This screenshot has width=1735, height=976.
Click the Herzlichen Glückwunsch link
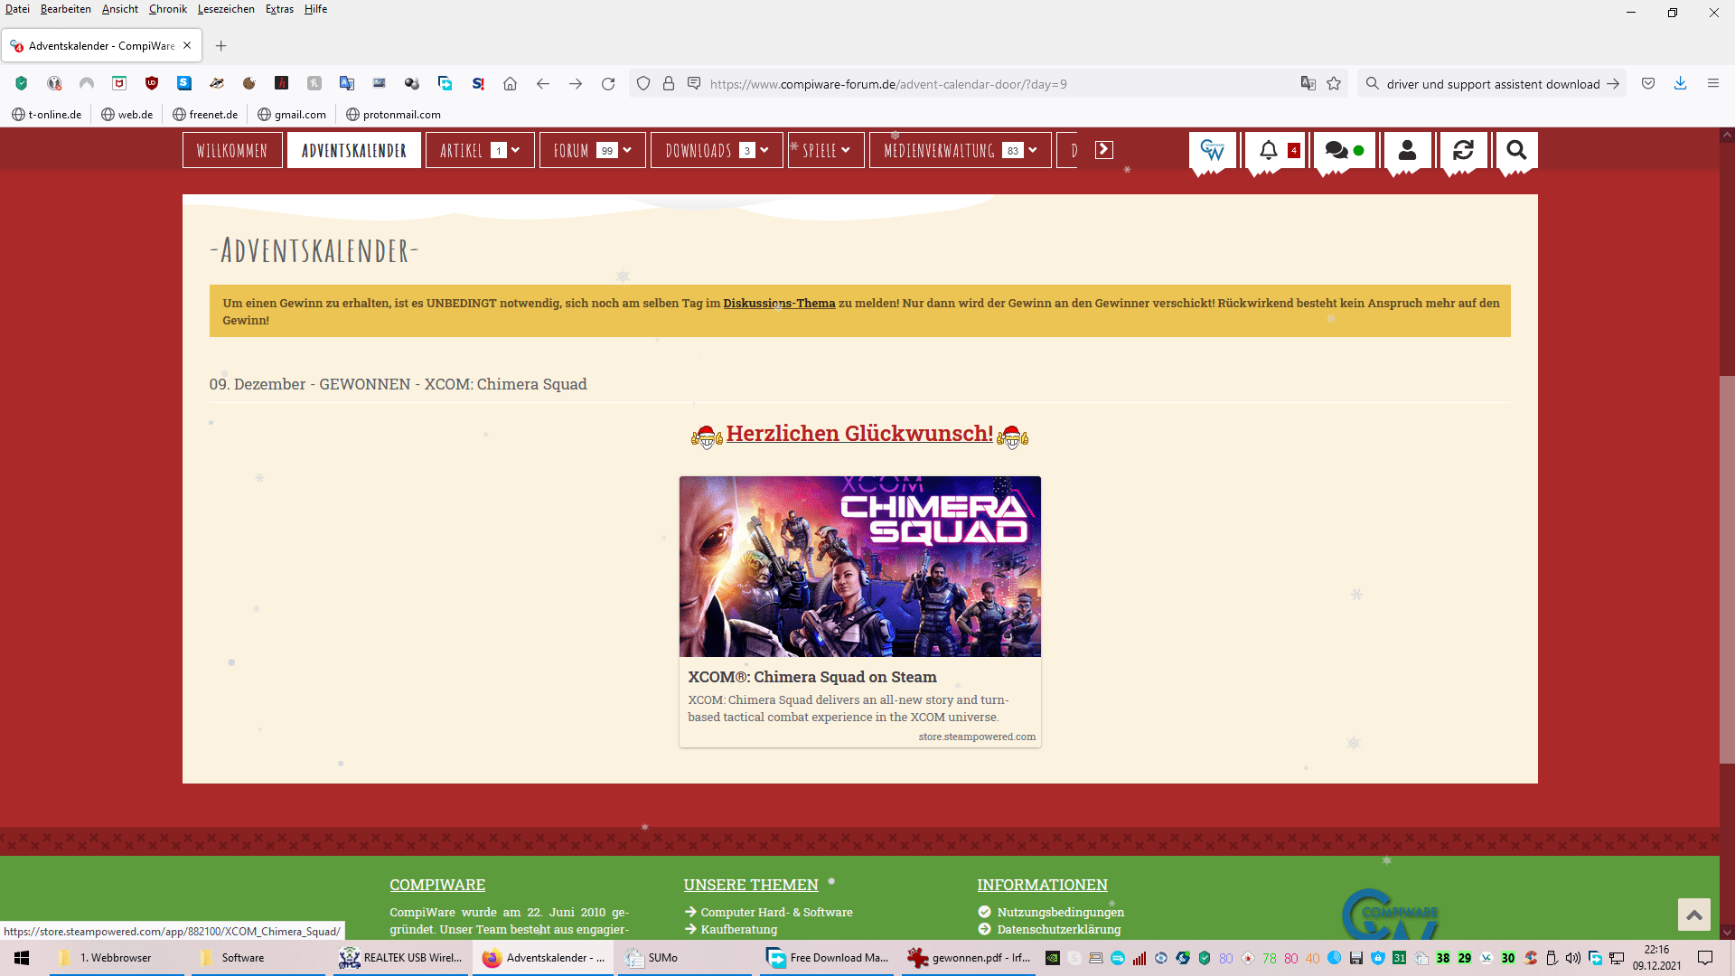pyautogui.click(x=859, y=434)
